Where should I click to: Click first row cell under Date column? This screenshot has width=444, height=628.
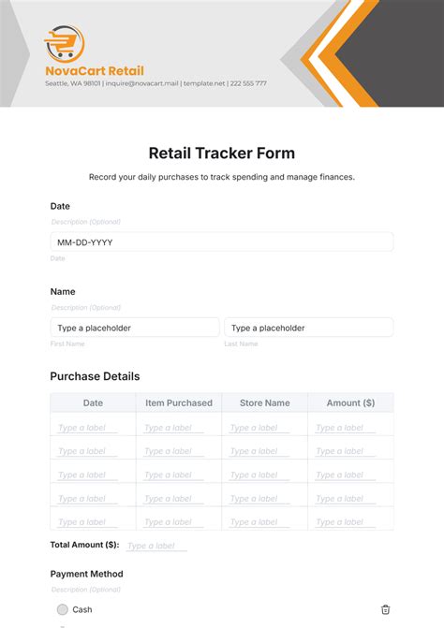pyautogui.click(x=88, y=428)
